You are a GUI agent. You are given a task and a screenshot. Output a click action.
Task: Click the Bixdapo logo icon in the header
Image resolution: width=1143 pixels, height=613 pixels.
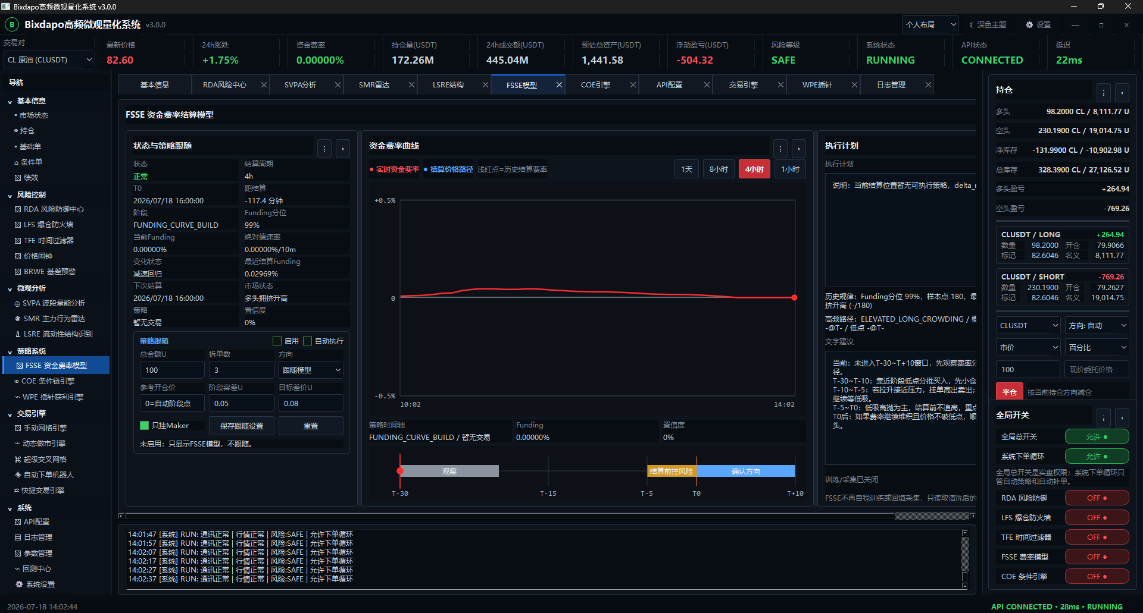click(12, 24)
